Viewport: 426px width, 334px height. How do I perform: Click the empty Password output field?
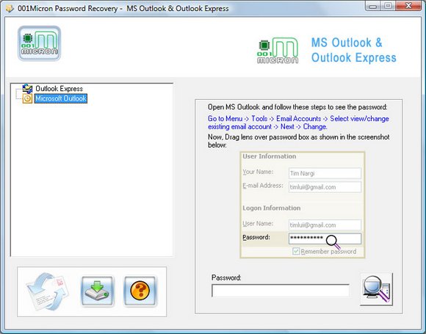click(281, 291)
